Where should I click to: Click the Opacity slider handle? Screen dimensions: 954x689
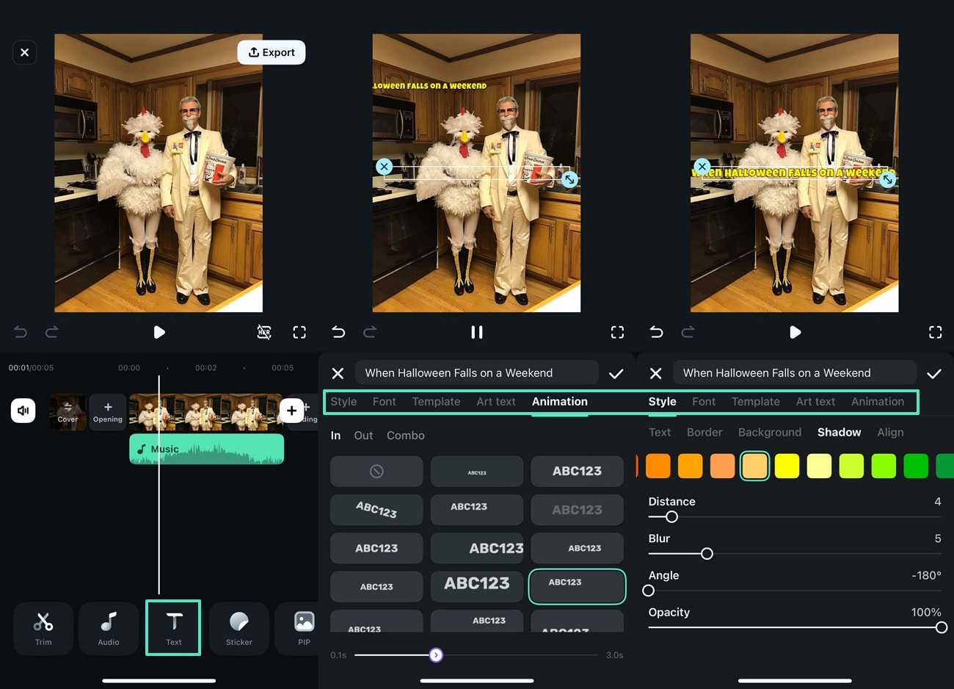click(x=942, y=627)
